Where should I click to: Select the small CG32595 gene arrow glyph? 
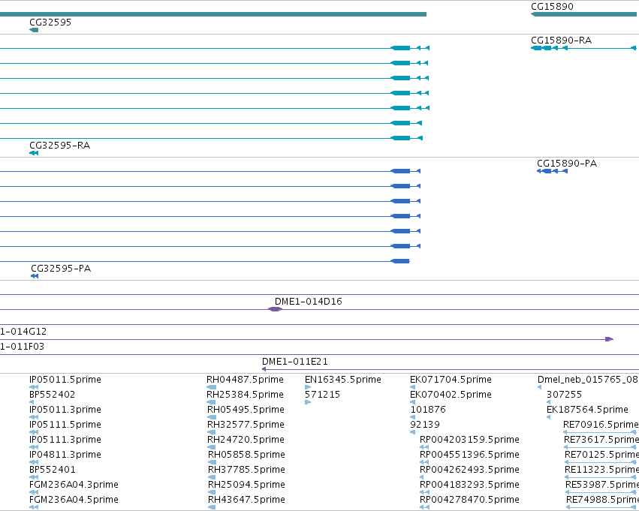(34, 30)
